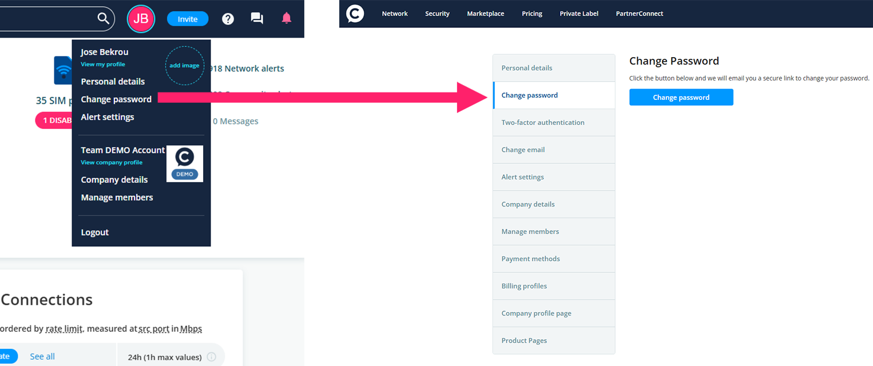Screen dimensions: 873x366
Task: Open the Payment methods sidebar tab
Action: click(530, 259)
